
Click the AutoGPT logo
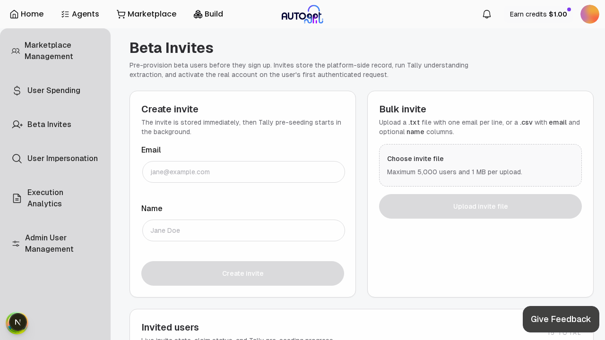[x=302, y=14]
